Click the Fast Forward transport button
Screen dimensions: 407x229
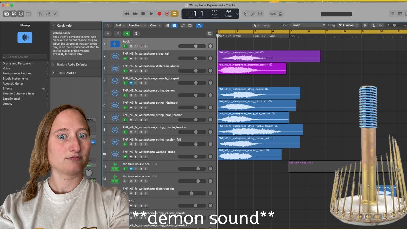click(x=135, y=14)
